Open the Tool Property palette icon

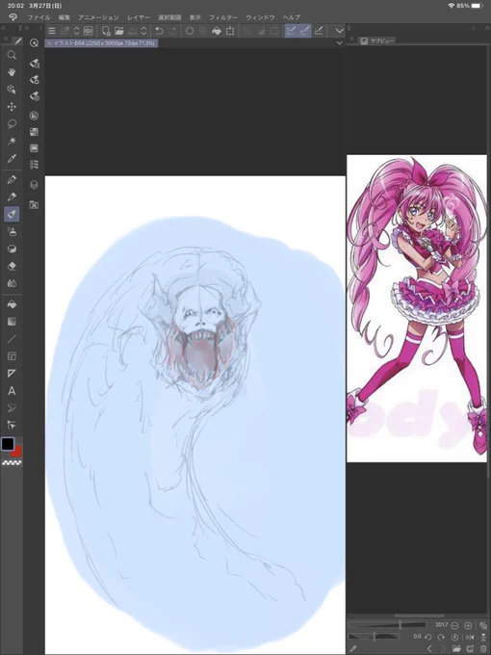(35, 80)
